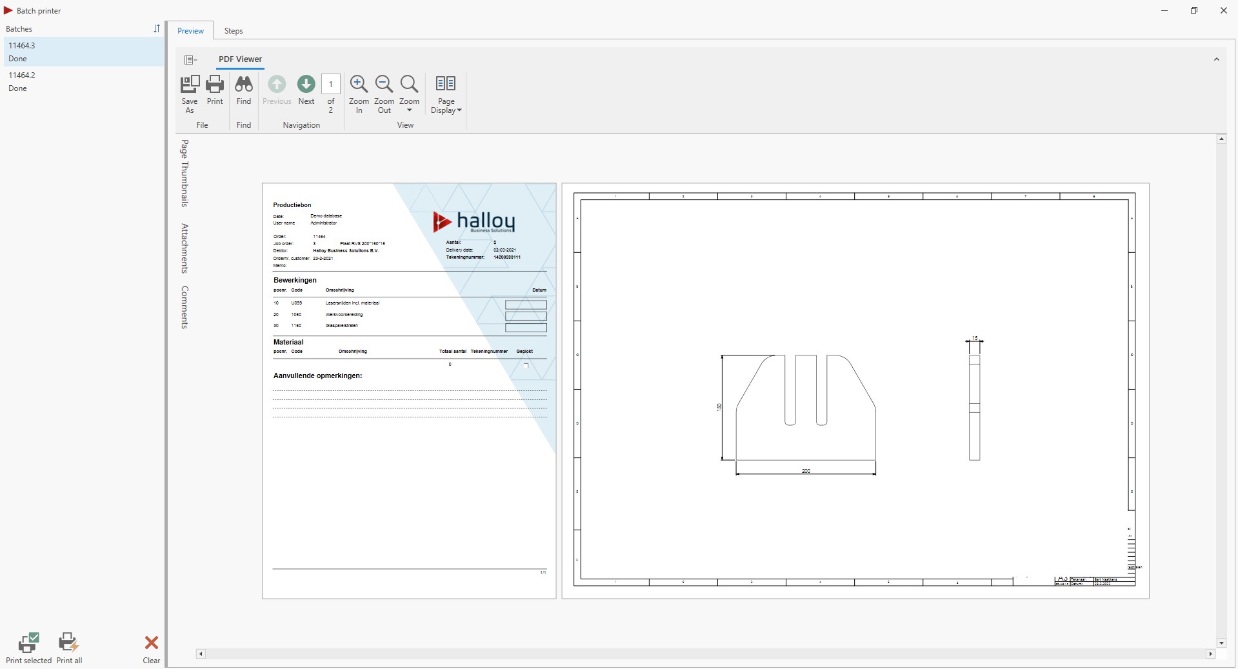
Task: Open the Comments side panel
Action: pos(185,307)
